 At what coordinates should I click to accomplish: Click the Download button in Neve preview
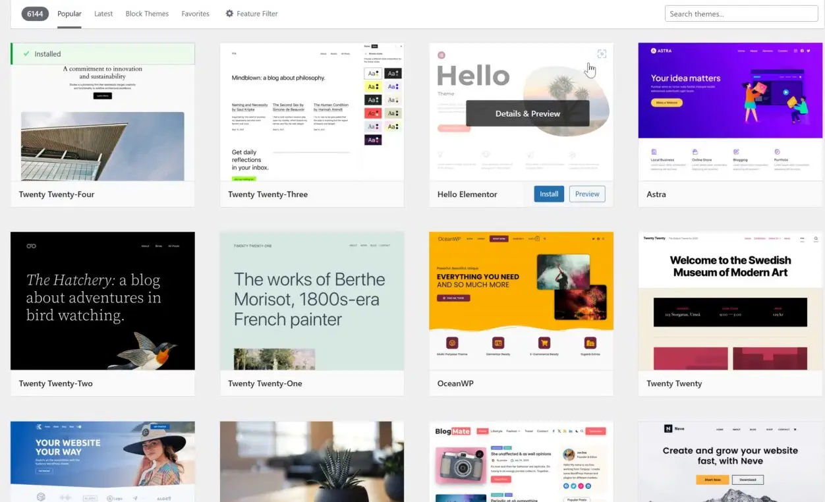coord(748,480)
